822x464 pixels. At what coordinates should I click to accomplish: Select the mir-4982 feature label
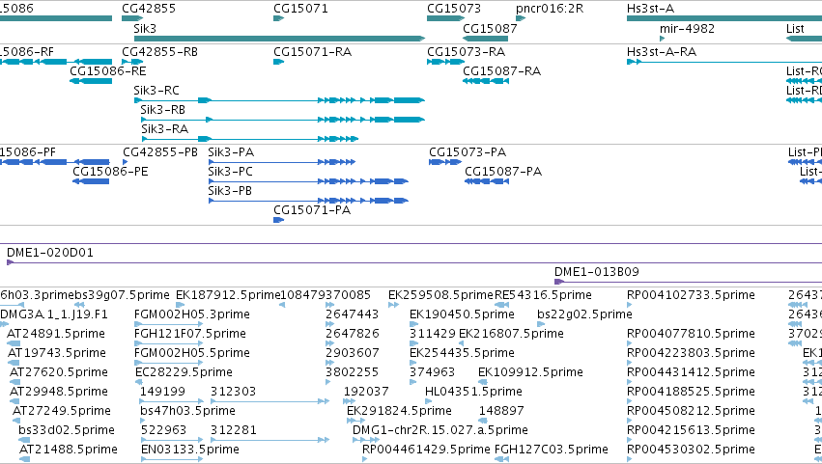click(687, 28)
